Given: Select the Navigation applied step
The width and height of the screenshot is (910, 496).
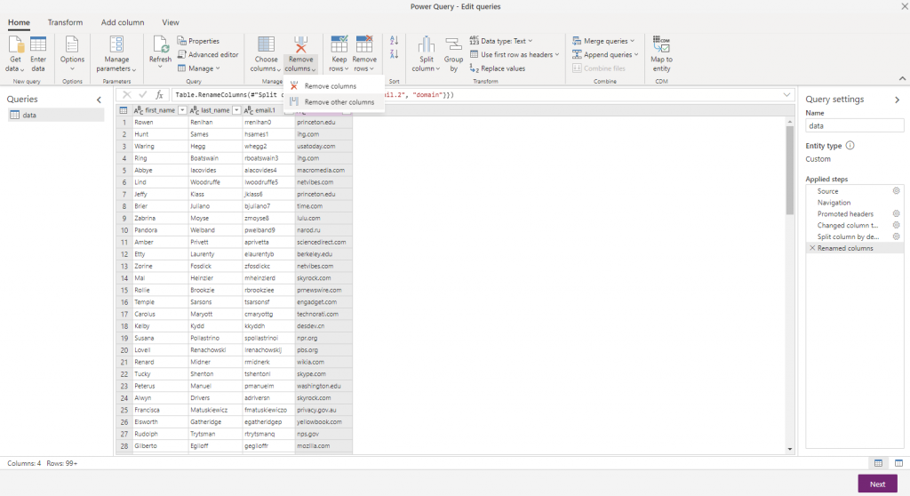Looking at the screenshot, I should click(834, 203).
